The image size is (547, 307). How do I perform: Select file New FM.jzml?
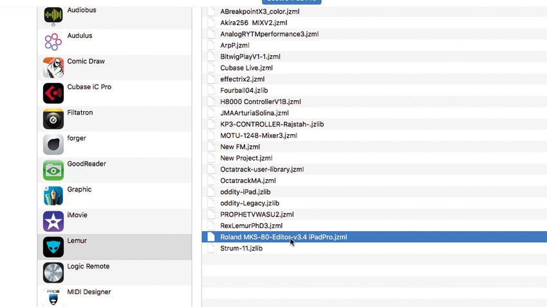point(240,147)
